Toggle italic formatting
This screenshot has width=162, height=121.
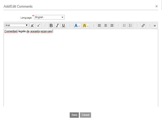57,25
